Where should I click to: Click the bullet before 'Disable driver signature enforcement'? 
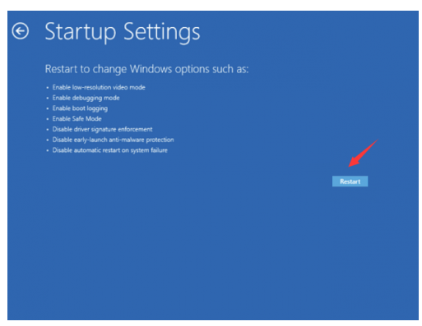(48, 130)
